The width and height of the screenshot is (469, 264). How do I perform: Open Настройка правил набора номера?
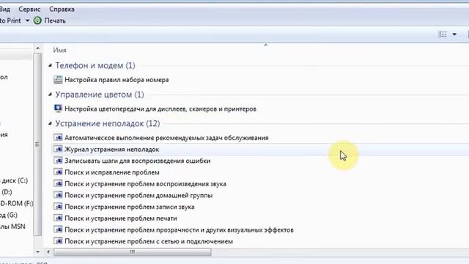coord(117,80)
